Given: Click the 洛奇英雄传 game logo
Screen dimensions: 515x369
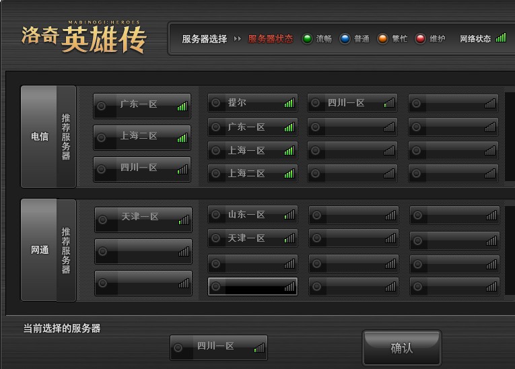Looking at the screenshot, I should click(83, 37).
